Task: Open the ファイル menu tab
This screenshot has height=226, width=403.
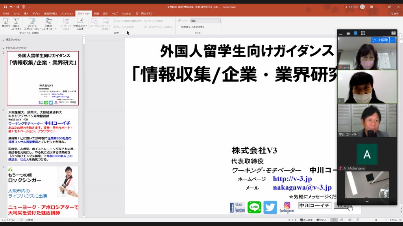Action: click(x=6, y=13)
